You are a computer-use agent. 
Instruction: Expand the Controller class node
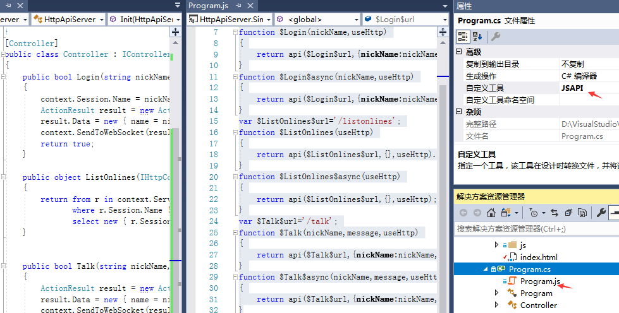496,305
